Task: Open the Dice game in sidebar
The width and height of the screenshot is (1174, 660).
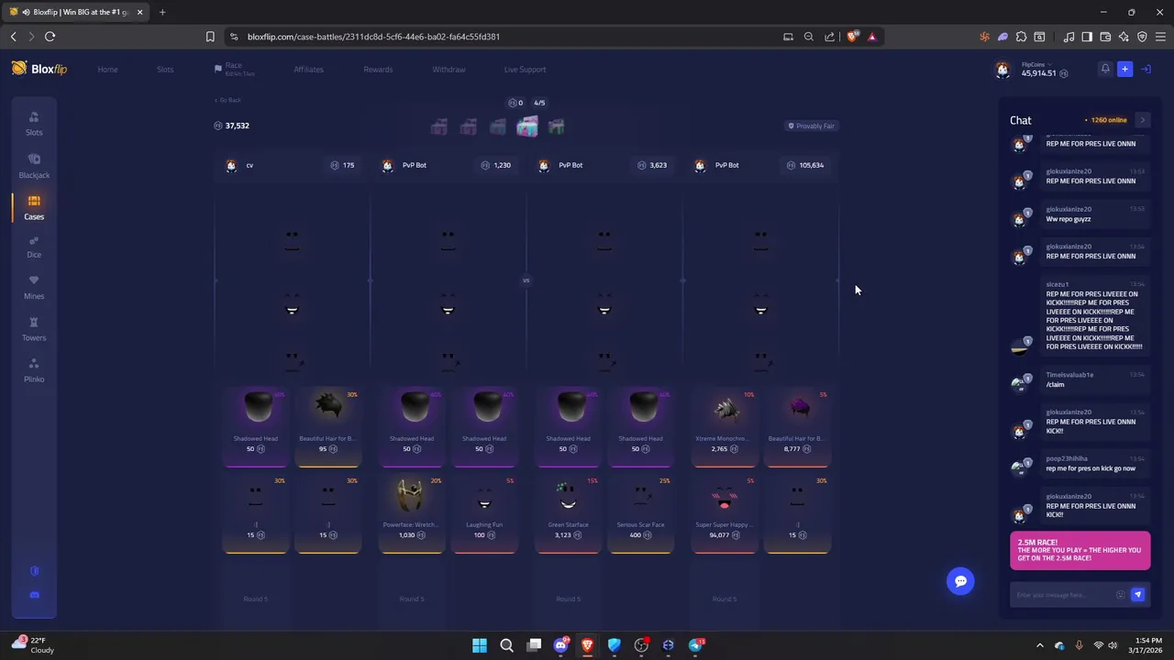Action: [34, 246]
